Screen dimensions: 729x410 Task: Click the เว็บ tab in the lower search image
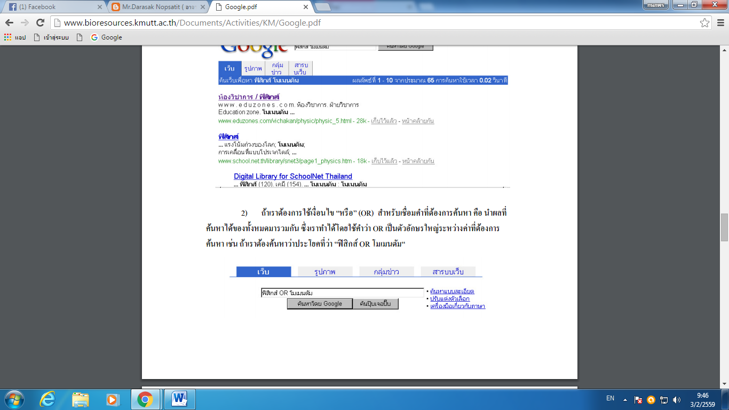pyautogui.click(x=264, y=272)
